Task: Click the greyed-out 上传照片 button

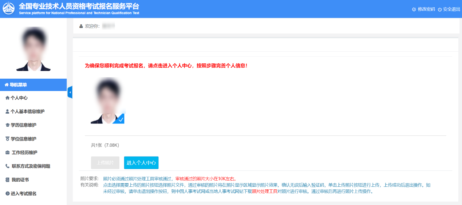Action: pyautogui.click(x=105, y=163)
